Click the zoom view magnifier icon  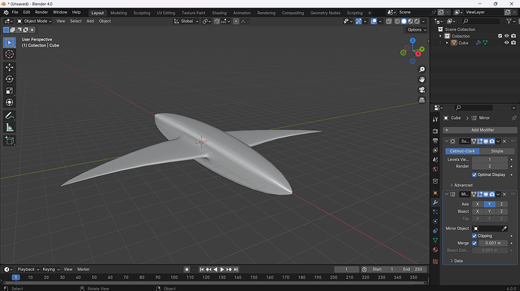(x=422, y=69)
